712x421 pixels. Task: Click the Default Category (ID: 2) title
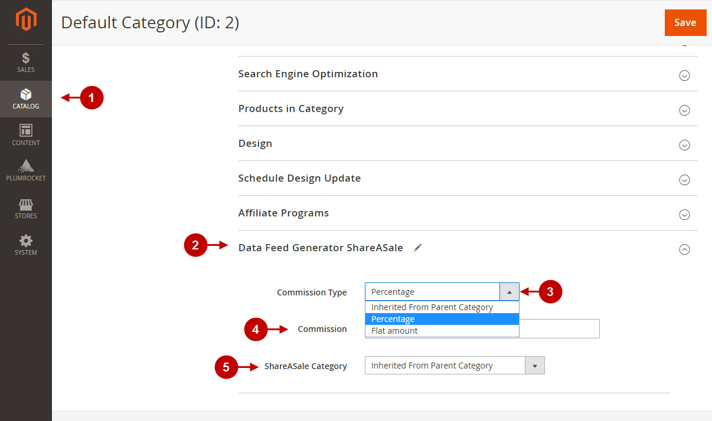coord(150,22)
